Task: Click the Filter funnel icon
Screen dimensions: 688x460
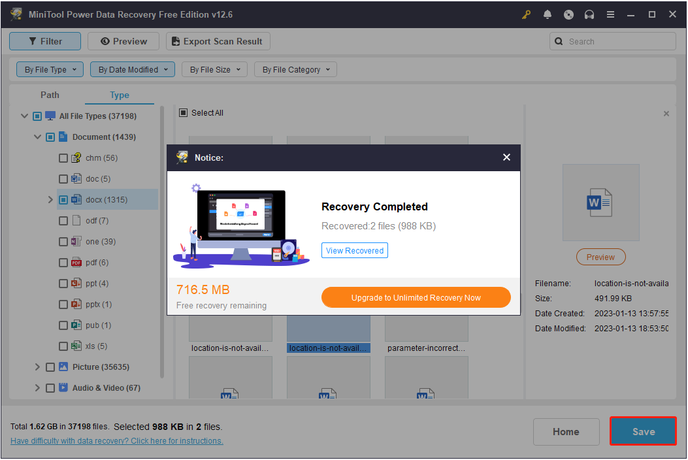Action: tap(31, 41)
